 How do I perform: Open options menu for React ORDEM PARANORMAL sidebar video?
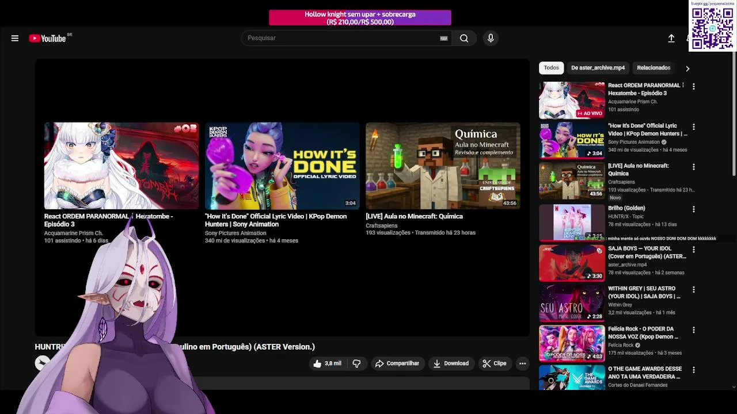click(x=694, y=86)
